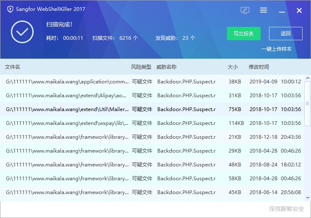
Task: Click the 31KB size cell
Action: [235, 95]
